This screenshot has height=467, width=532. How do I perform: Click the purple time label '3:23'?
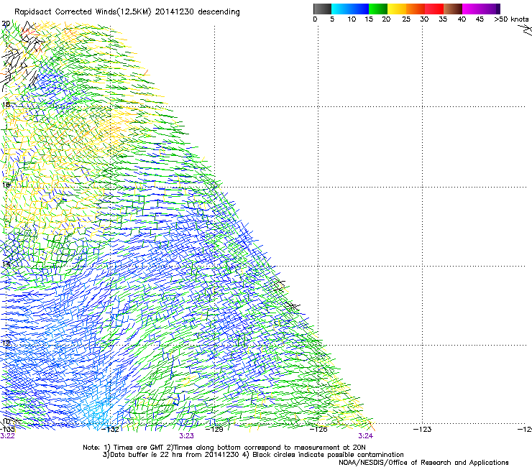coord(187,436)
